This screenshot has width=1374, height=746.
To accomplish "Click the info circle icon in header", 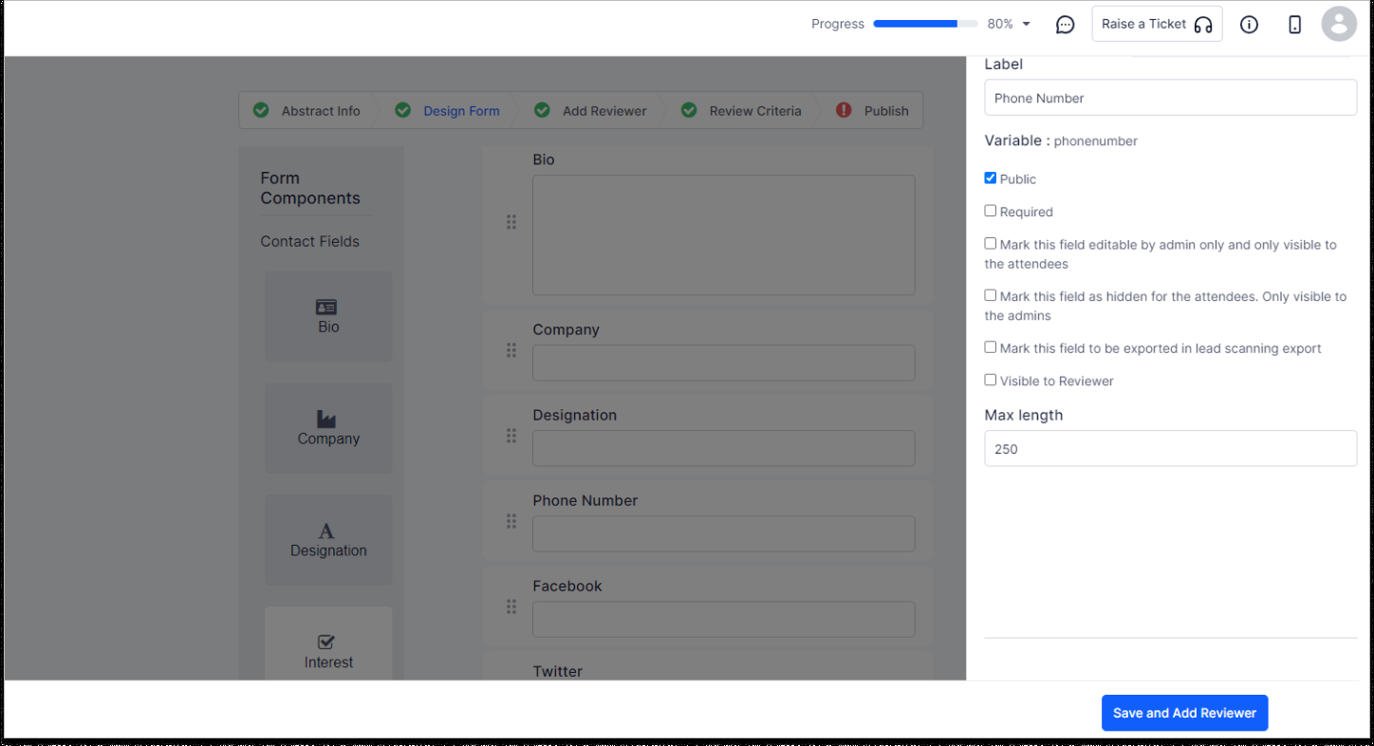I will click(x=1249, y=25).
